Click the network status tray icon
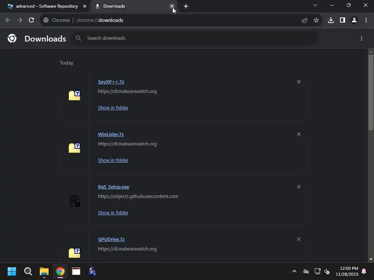This screenshot has height=280, width=374. (317, 271)
